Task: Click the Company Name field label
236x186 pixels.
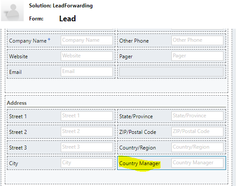Action: 28,41
